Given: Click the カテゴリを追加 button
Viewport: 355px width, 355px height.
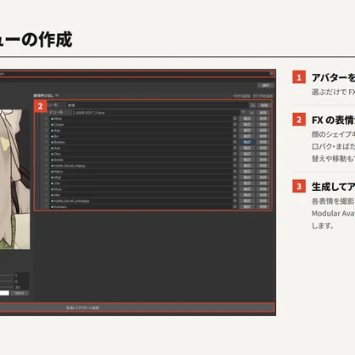Looking at the screenshot, I should [262, 96].
